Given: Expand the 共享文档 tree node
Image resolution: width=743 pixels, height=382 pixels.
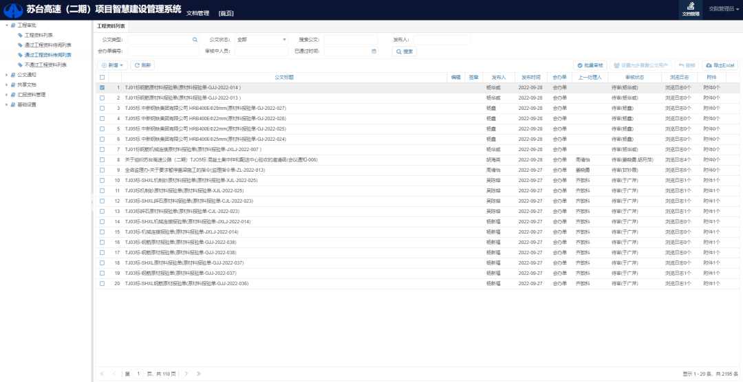Looking at the screenshot, I should (x=7, y=85).
